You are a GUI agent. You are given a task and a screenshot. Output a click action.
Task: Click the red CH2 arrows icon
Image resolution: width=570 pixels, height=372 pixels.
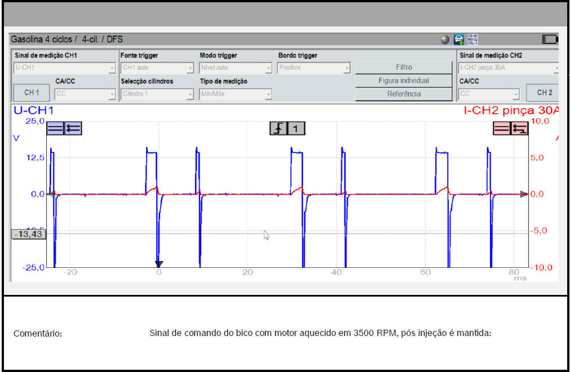[x=519, y=129]
